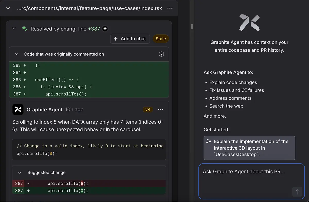This screenshot has height=202, width=309.
Task: Collapse the Suggested change section
Action: point(20,172)
